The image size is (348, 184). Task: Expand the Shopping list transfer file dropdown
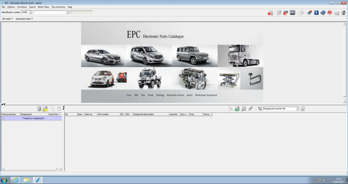(x=297, y=109)
